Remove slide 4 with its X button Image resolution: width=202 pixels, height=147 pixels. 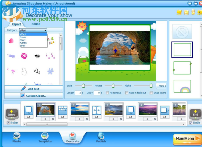tap(155, 119)
